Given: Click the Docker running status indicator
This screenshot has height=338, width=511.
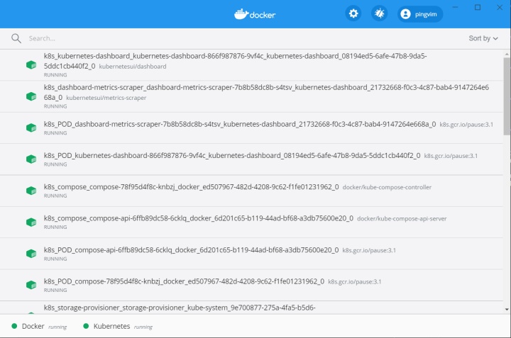Looking at the screenshot, I should coord(39,326).
